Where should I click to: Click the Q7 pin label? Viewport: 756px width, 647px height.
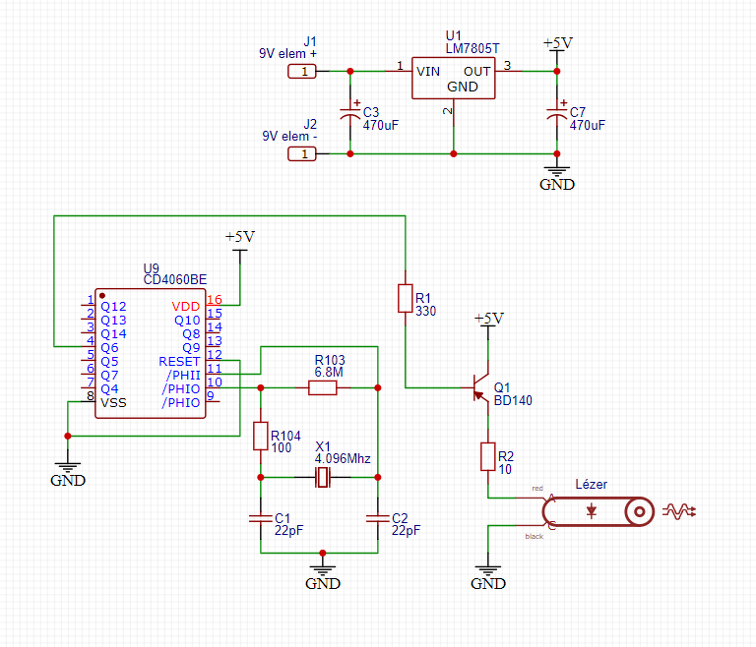click(109, 376)
